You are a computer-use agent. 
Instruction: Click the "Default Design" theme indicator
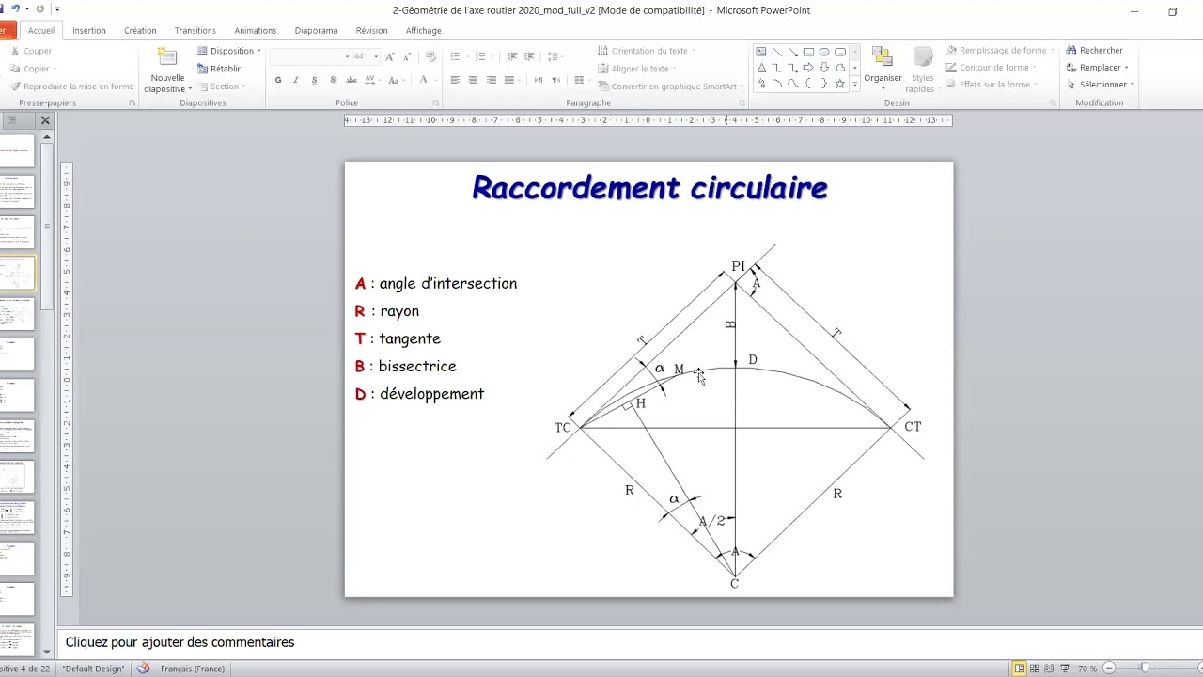93,669
